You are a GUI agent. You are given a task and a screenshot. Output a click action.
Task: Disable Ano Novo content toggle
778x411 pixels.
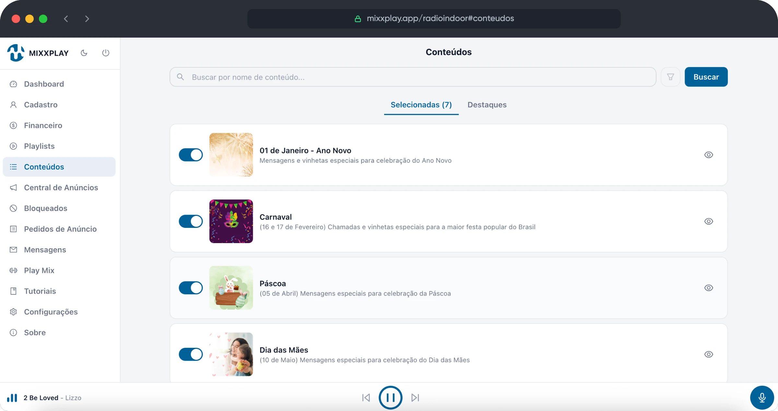pos(191,155)
